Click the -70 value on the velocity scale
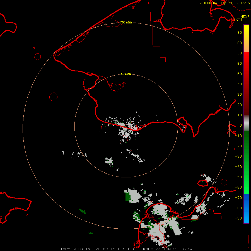251x251 pixels. click(238, 197)
